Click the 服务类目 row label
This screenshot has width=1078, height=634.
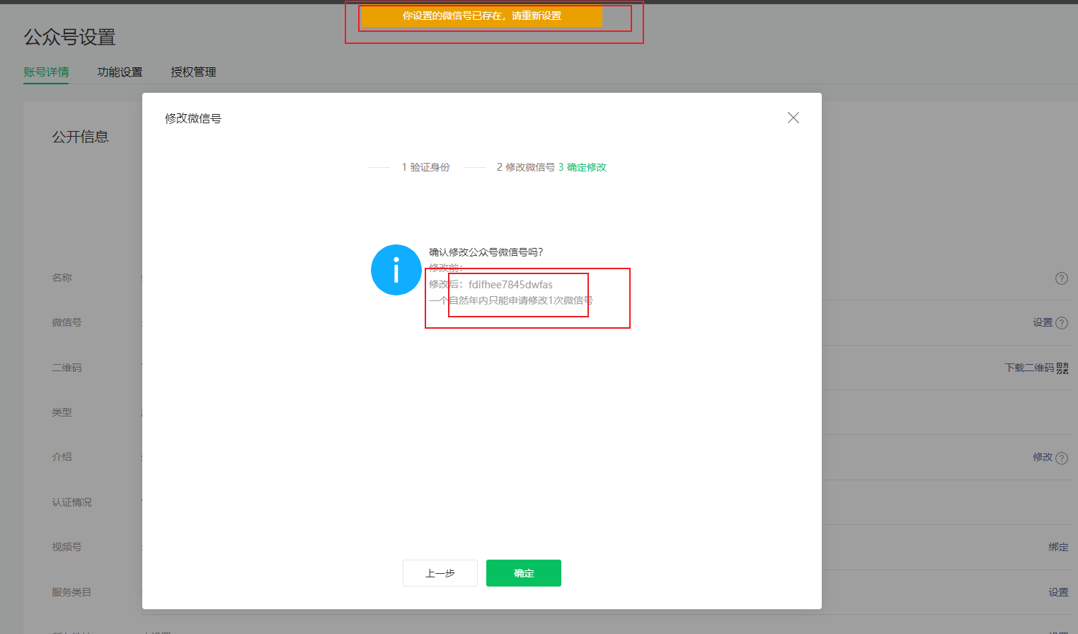tap(71, 592)
